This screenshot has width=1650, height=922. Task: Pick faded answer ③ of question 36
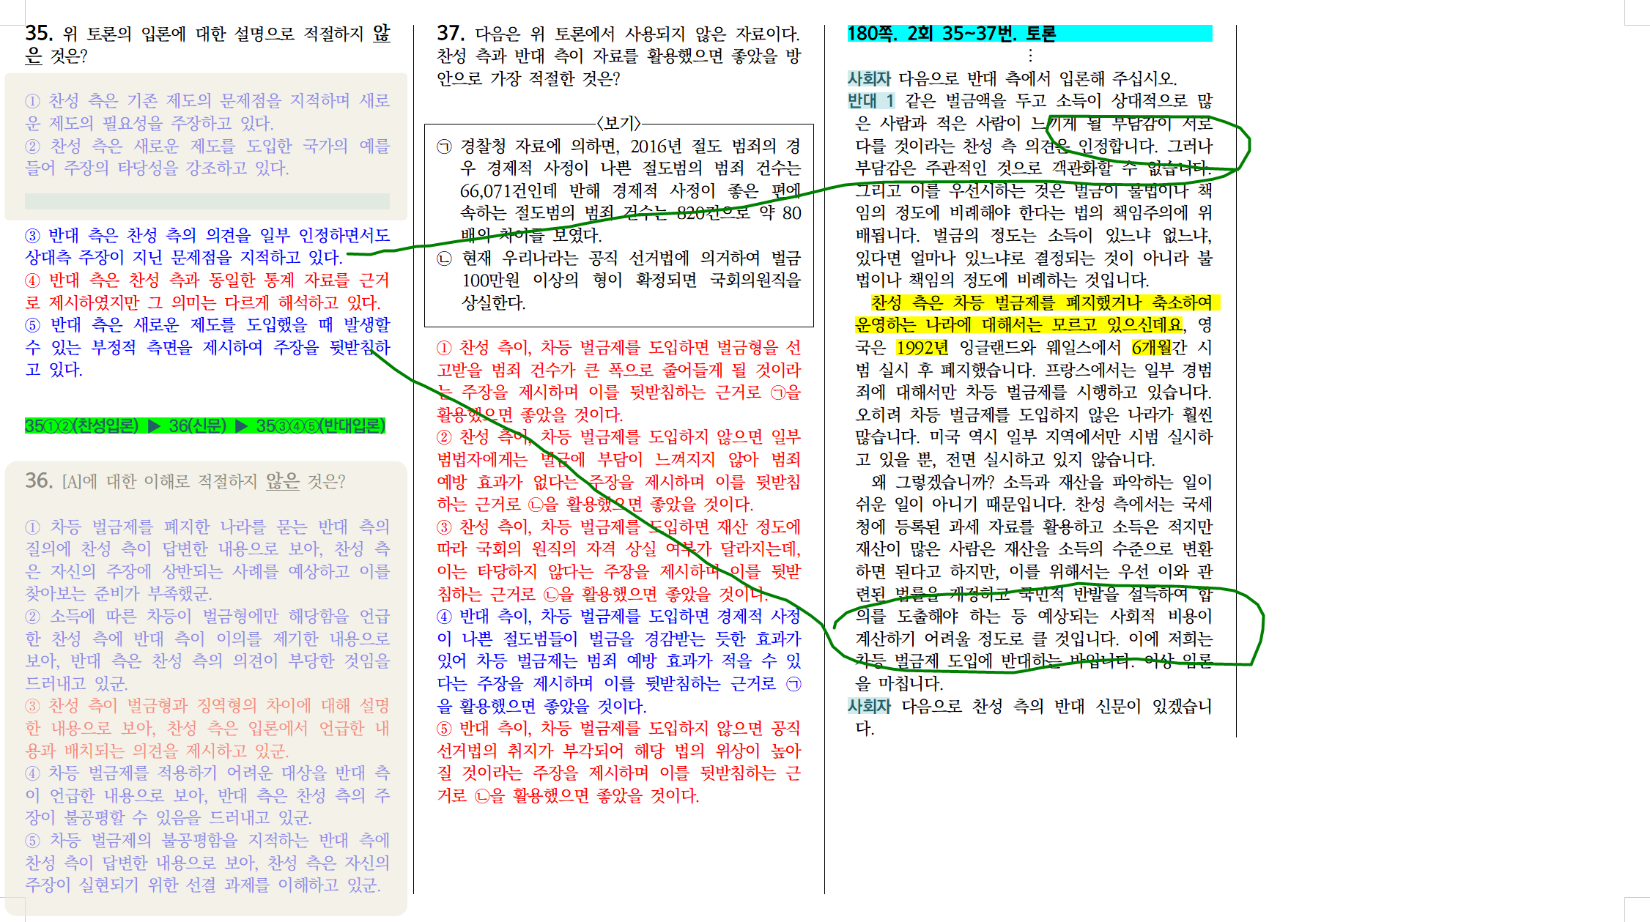pyautogui.click(x=32, y=706)
